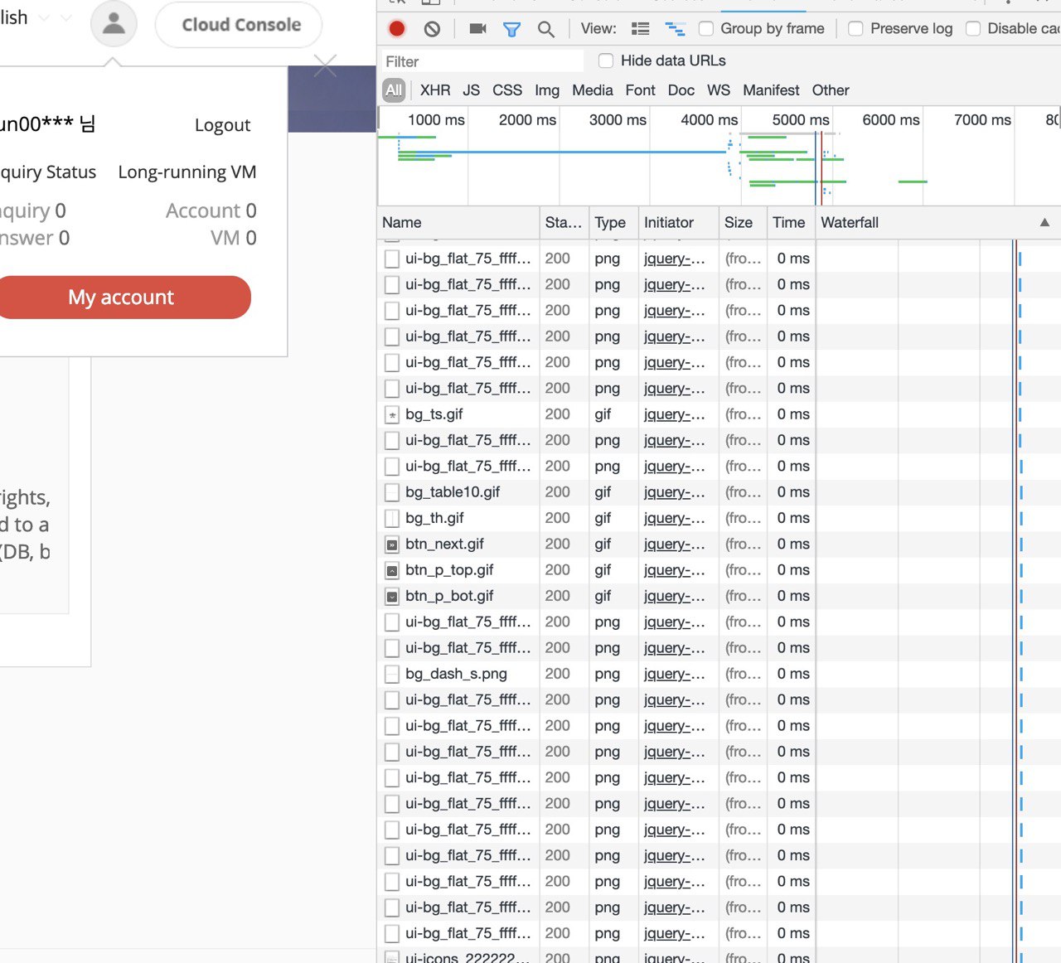Toggle the filter funnel icon
Screen dimensions: 1061x963
[511, 29]
